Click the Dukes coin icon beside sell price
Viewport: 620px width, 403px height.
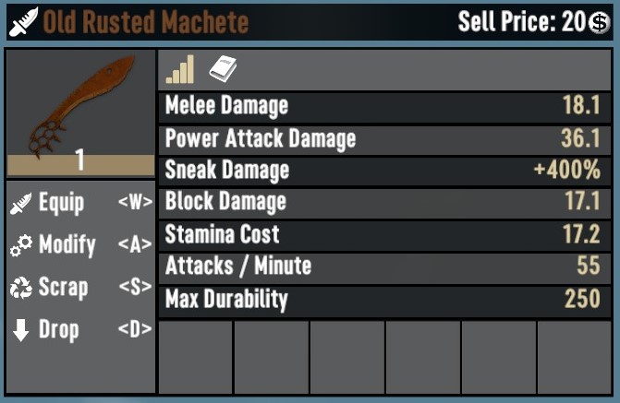click(599, 23)
